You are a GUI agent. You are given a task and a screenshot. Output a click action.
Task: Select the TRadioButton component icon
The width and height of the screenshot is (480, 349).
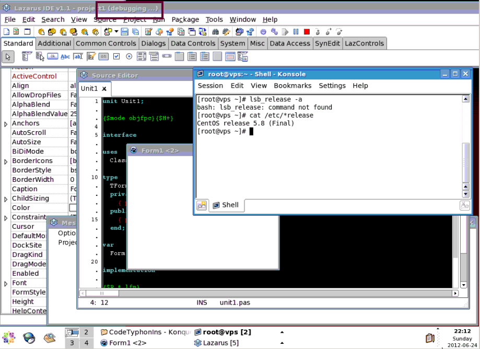129,56
